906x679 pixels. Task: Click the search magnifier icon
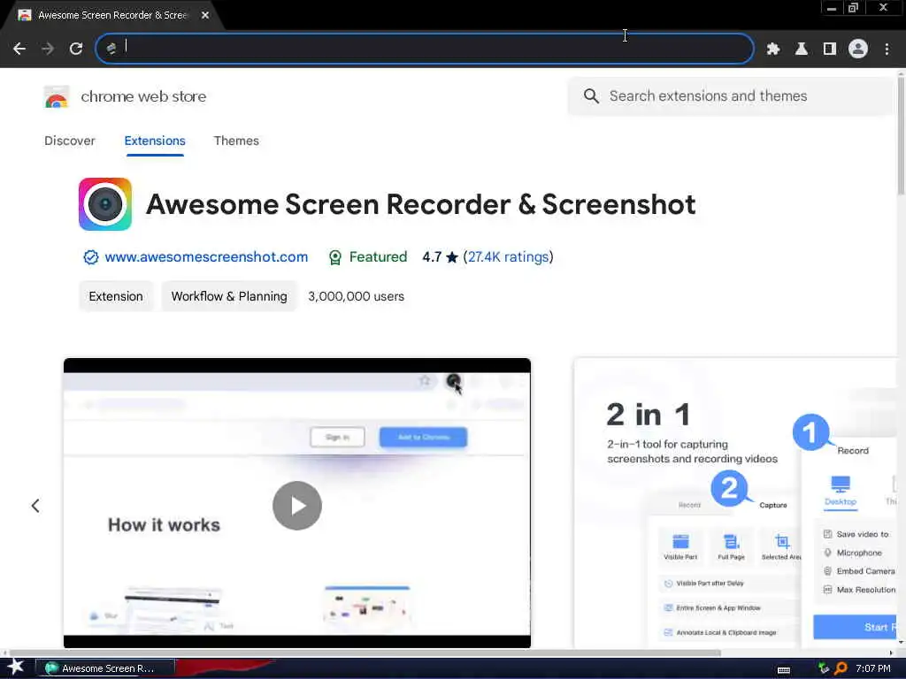[x=590, y=95]
